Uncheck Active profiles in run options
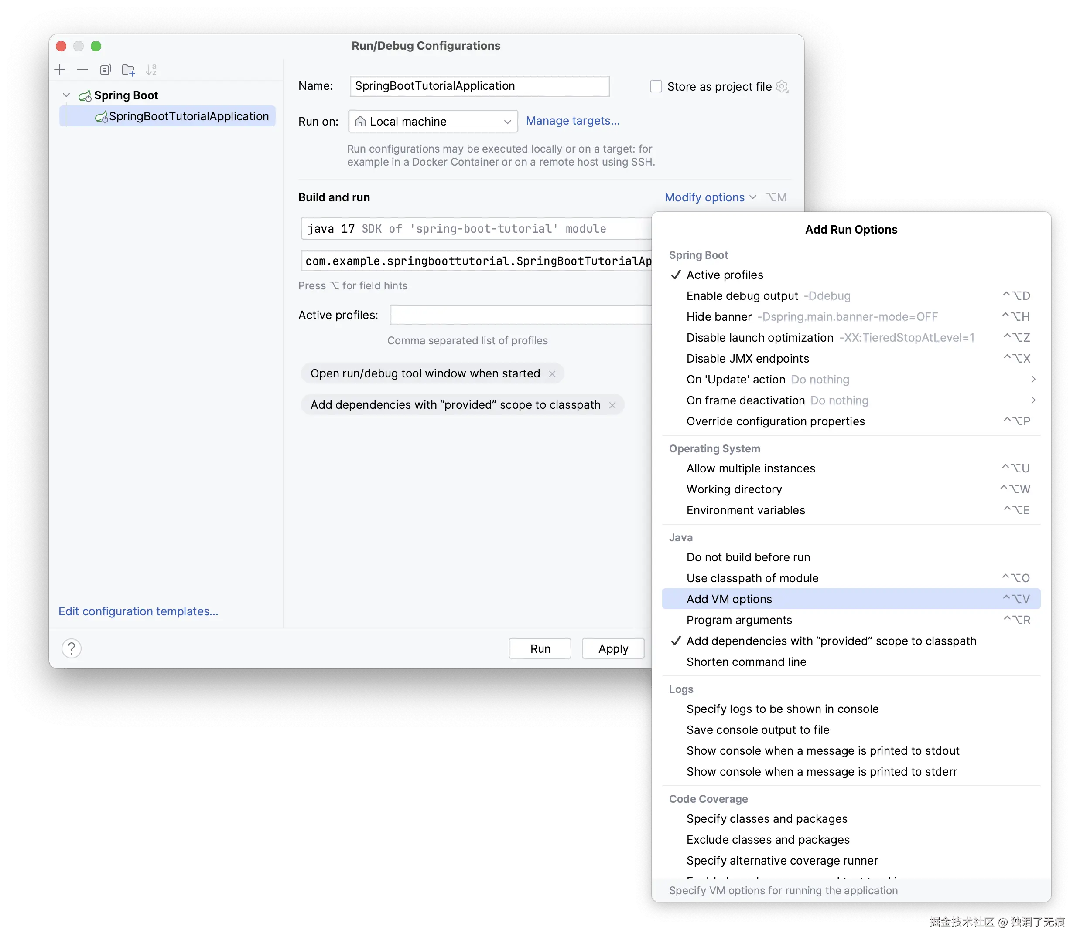This screenshot has height=950, width=1087. (725, 275)
